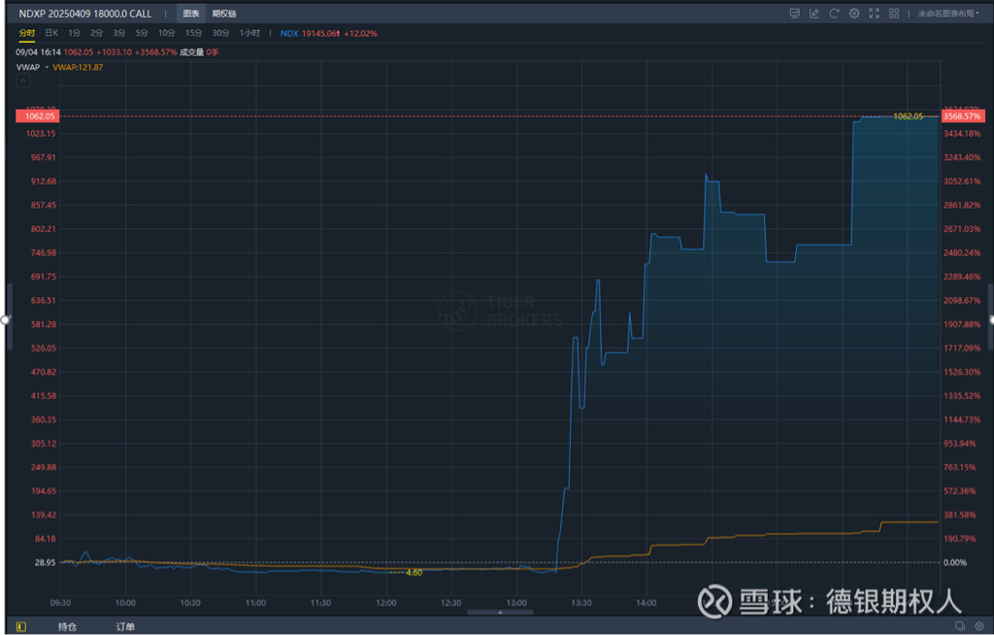This screenshot has width=994, height=635.
Task: Open the 未命名图表布局 layout dropdown
Action: pyautogui.click(x=947, y=14)
